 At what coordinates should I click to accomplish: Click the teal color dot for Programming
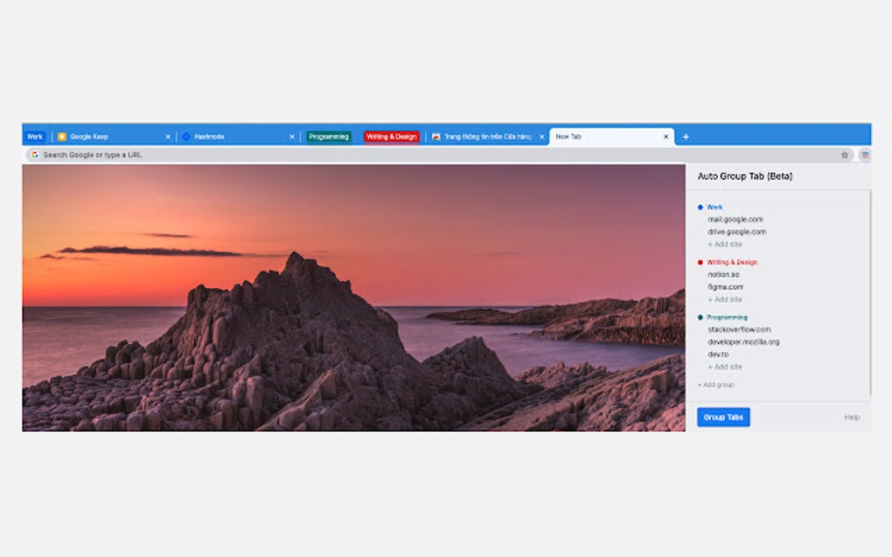click(x=700, y=317)
